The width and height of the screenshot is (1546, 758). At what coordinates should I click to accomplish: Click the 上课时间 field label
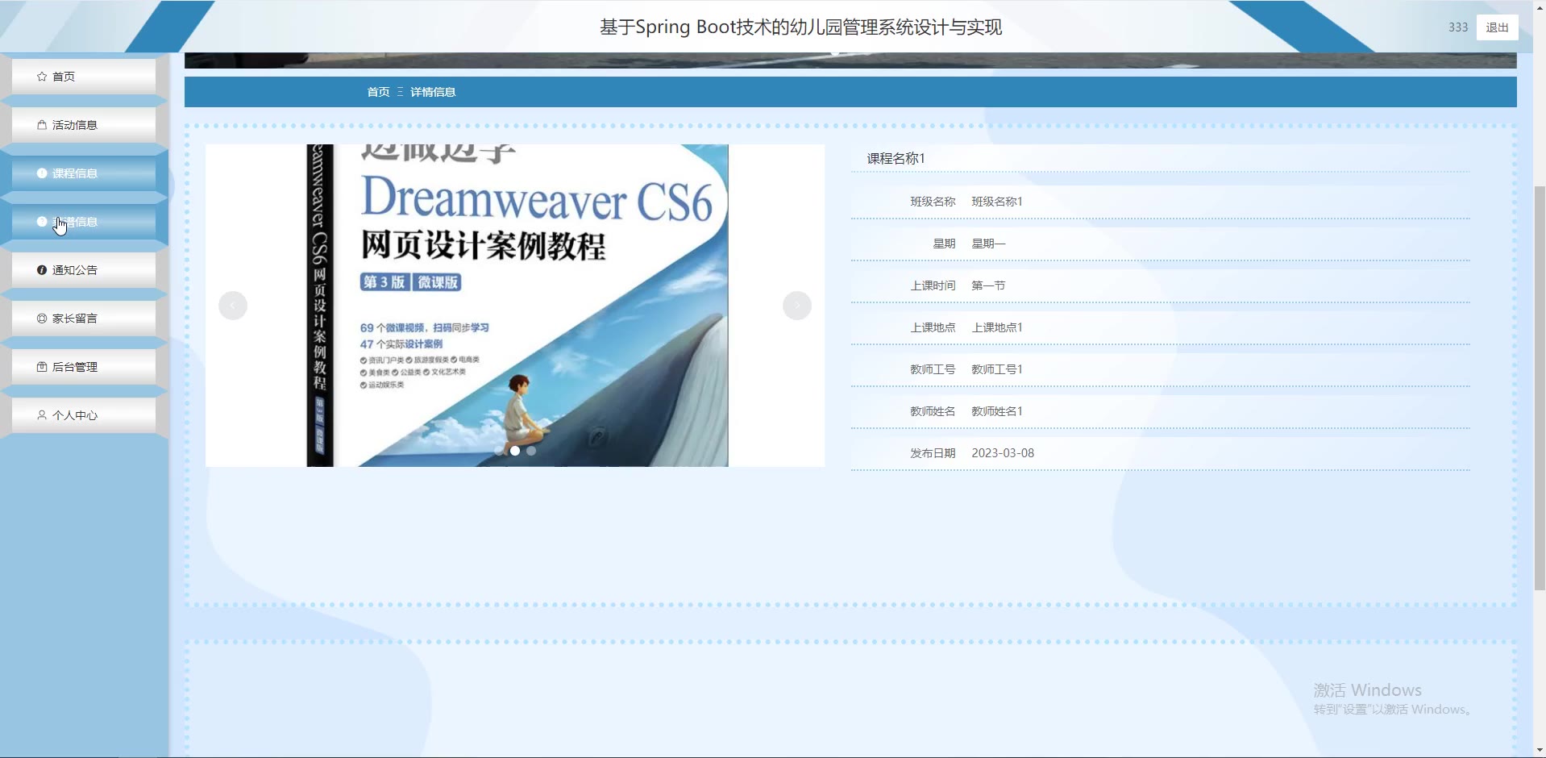click(x=933, y=285)
